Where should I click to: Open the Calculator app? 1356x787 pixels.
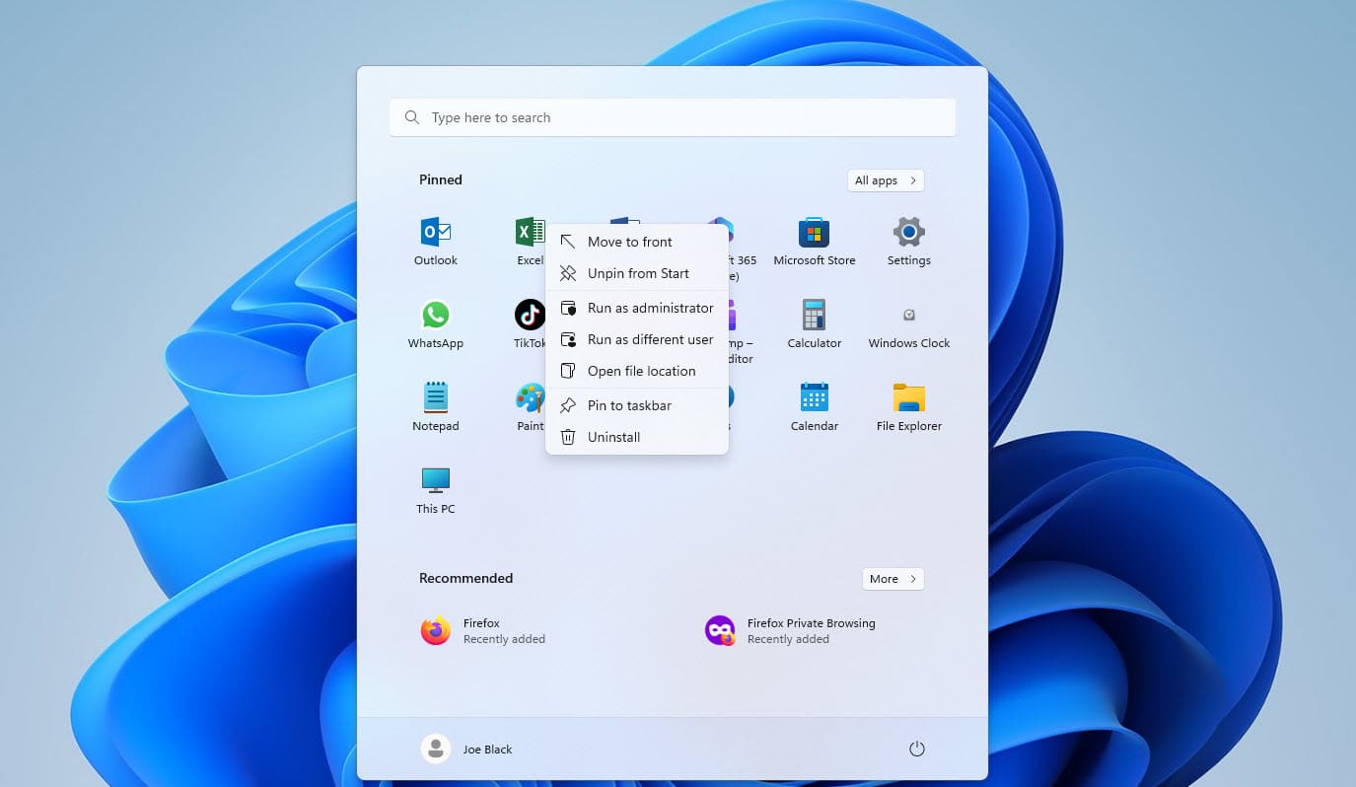point(815,324)
